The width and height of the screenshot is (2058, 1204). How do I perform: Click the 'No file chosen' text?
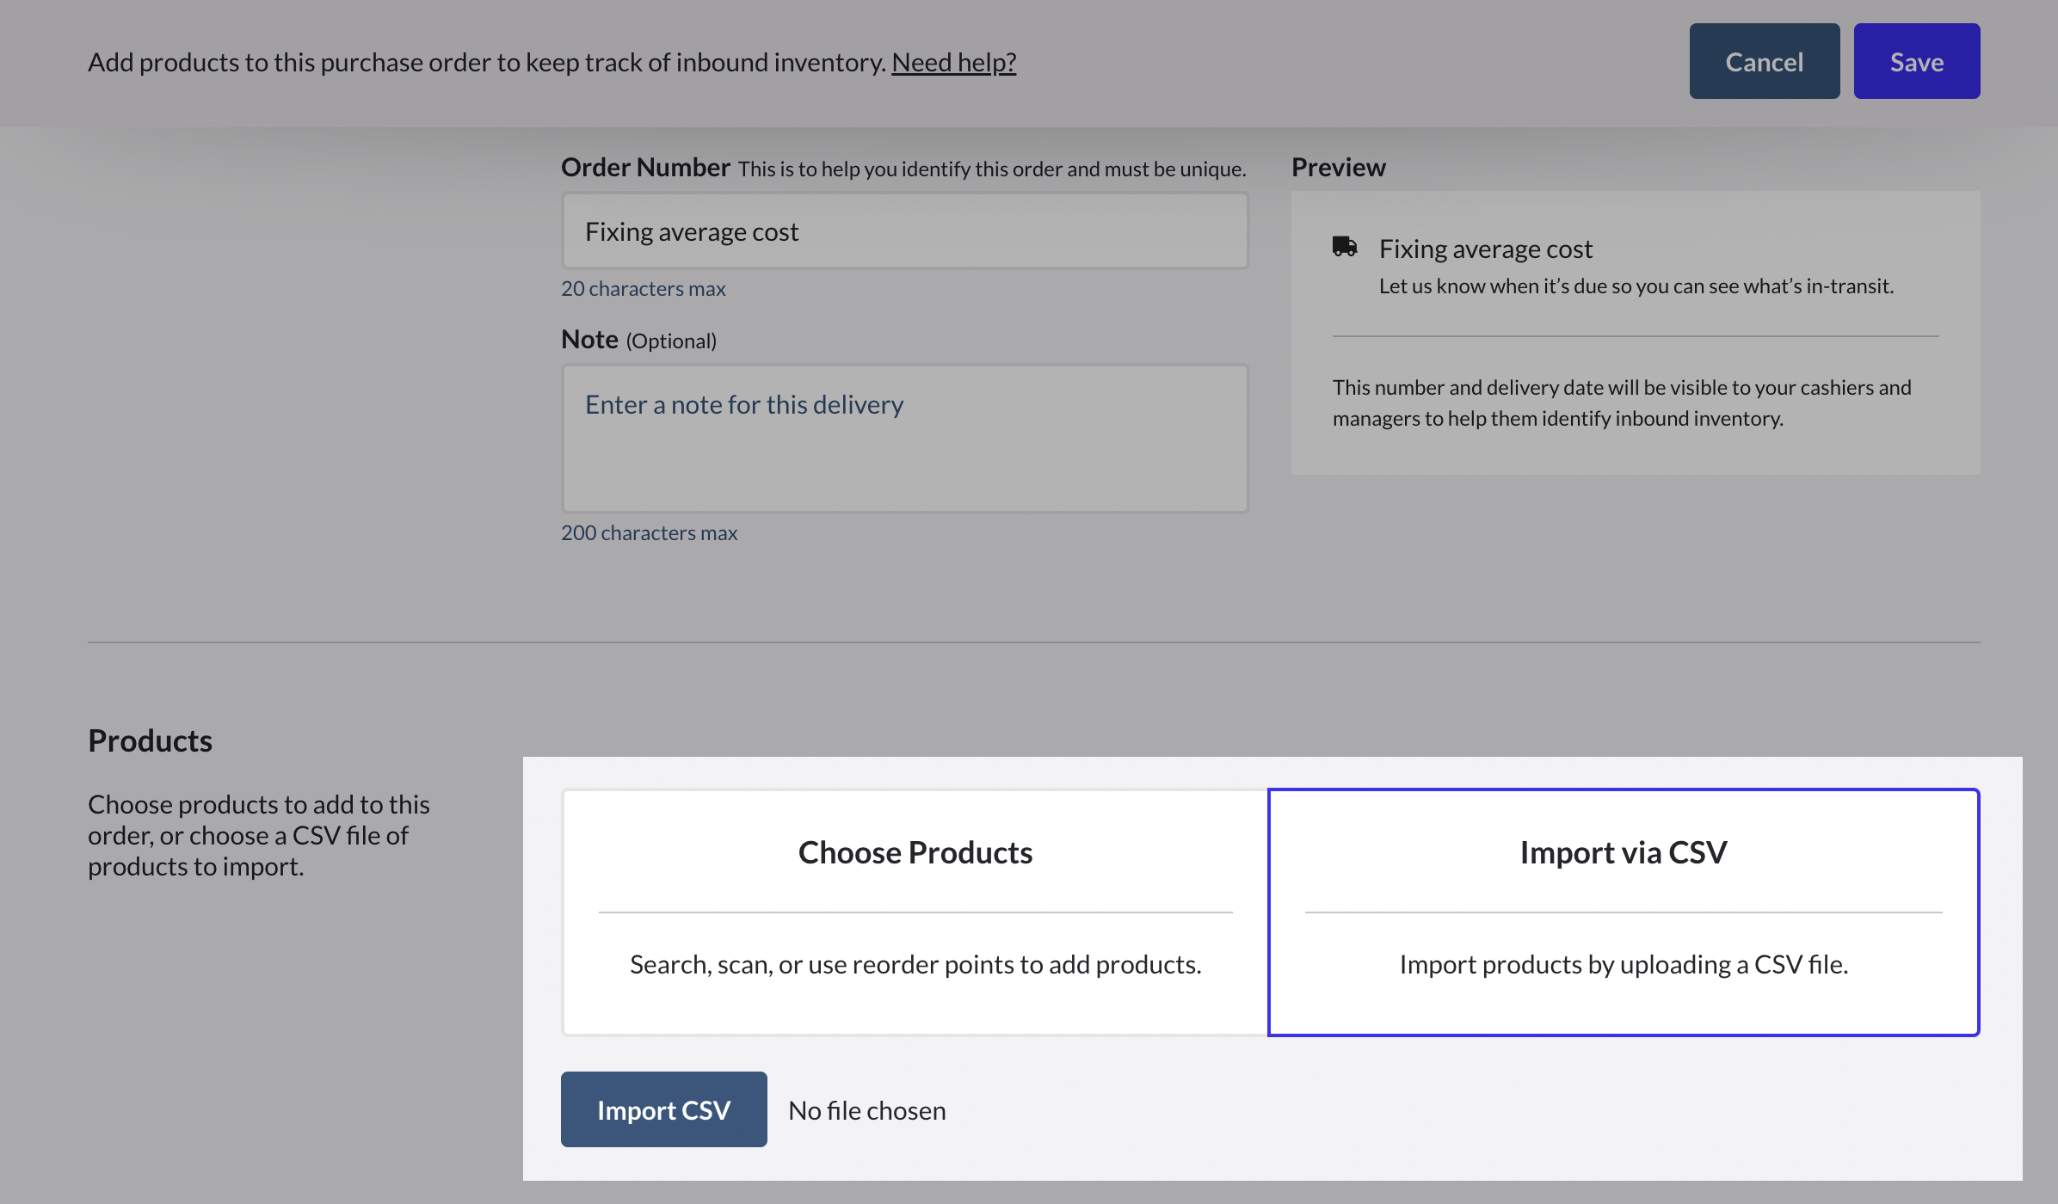point(866,1110)
